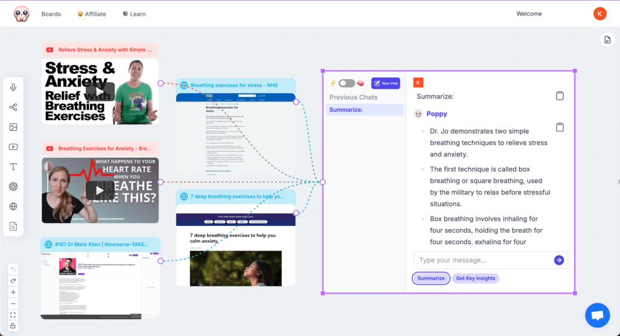Image resolution: width=620 pixels, height=336 pixels.
Task: Copy Poppy's response with clipboard icon
Action: (x=560, y=127)
